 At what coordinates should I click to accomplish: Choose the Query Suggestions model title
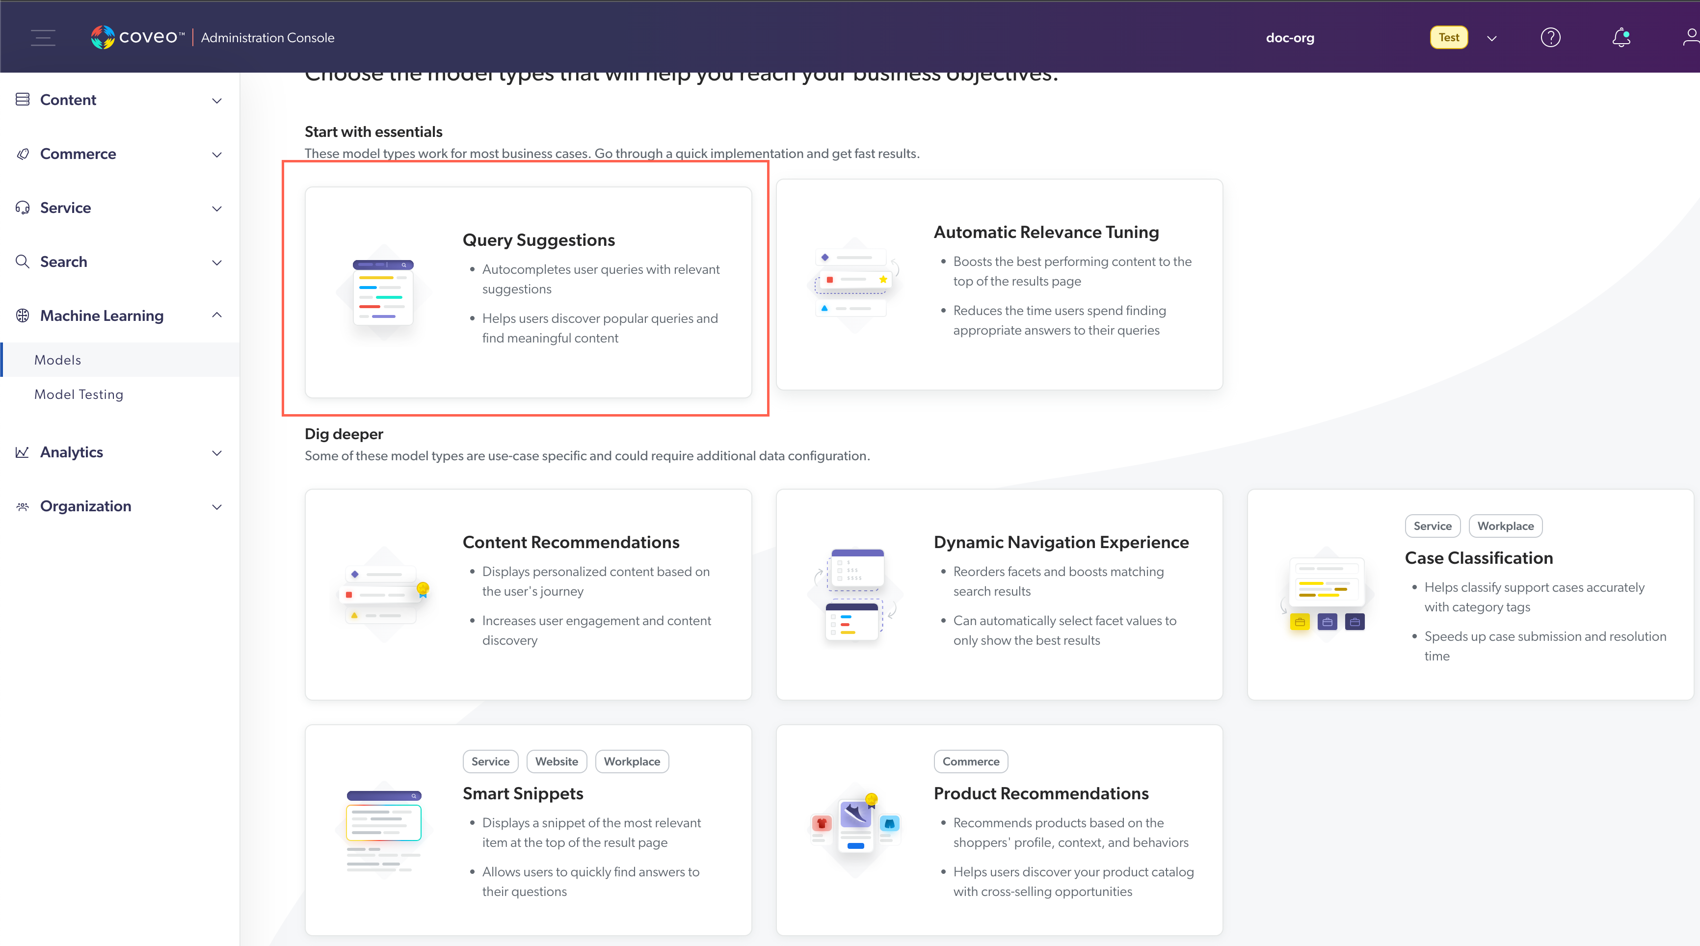(x=538, y=239)
